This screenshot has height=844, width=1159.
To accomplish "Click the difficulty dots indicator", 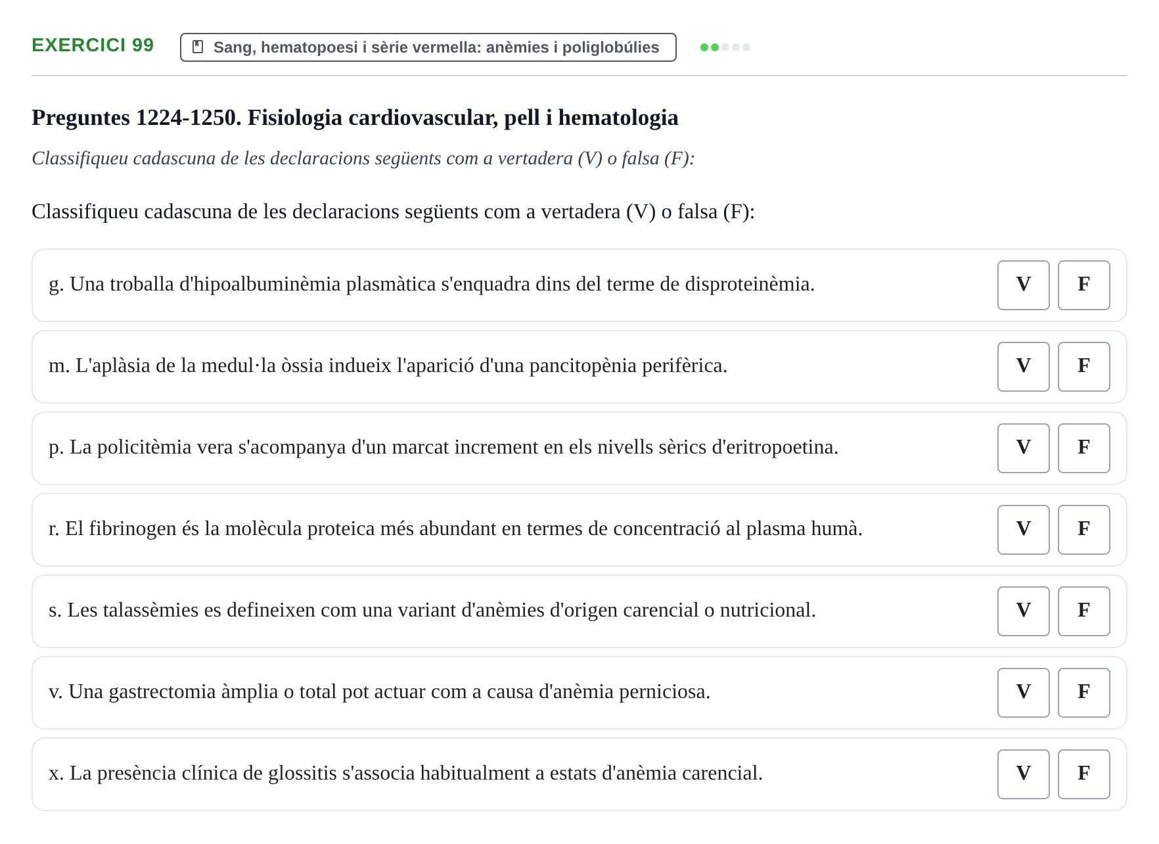I will click(x=725, y=47).
